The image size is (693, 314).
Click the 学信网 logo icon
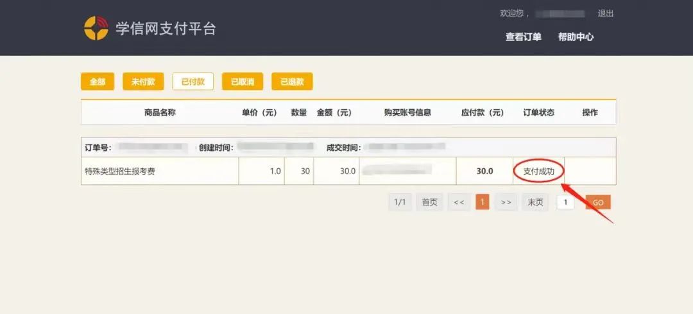pyautogui.click(x=96, y=28)
